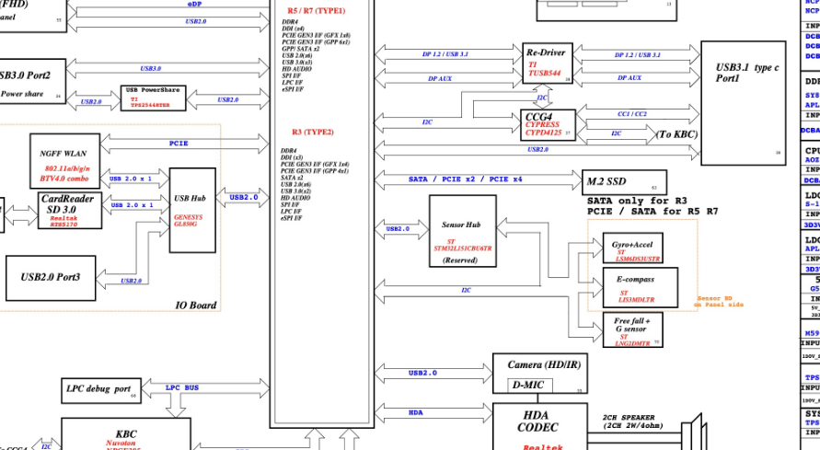Select the '(To KBC)' annotation
The height and width of the screenshot is (450, 820).
pyautogui.click(x=676, y=134)
